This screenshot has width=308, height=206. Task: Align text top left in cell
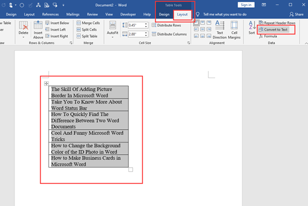pos(196,23)
